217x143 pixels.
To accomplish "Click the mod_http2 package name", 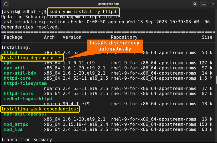I will 16,124.
